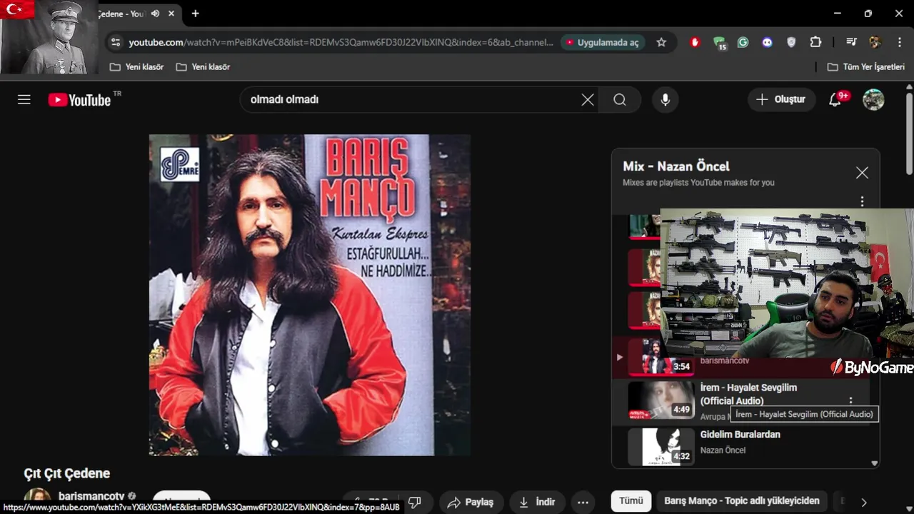Open the YouTube hamburger guide menu
This screenshot has height=514, width=914.
[24, 100]
